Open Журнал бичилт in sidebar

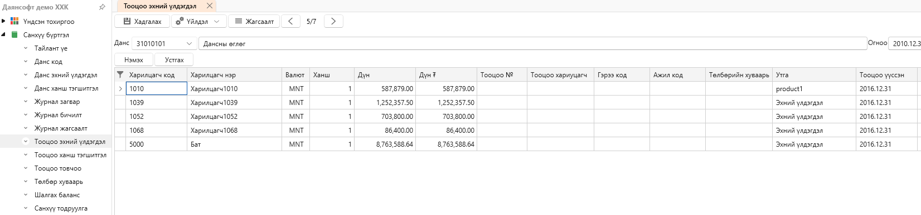coord(58,115)
